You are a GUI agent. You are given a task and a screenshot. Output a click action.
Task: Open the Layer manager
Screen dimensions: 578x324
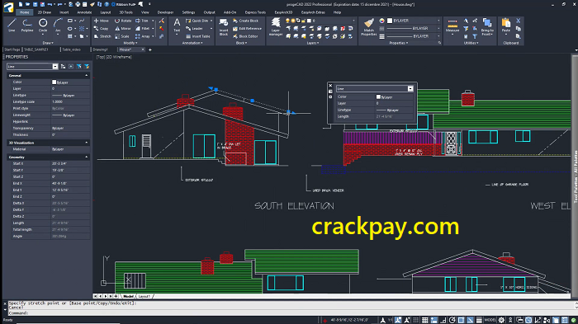(276, 27)
